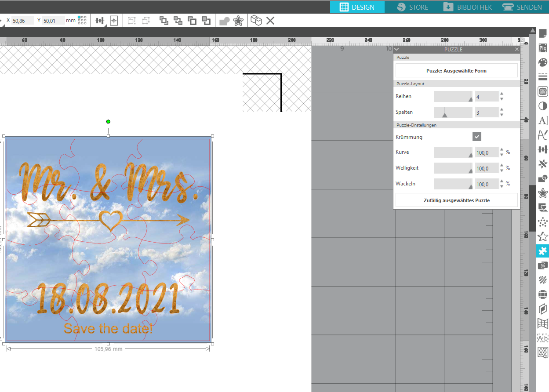Open the color palette fill panel
This screenshot has height=392, width=549.
tap(543, 62)
